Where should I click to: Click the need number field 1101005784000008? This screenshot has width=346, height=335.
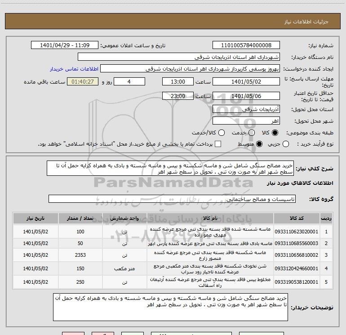(246, 45)
